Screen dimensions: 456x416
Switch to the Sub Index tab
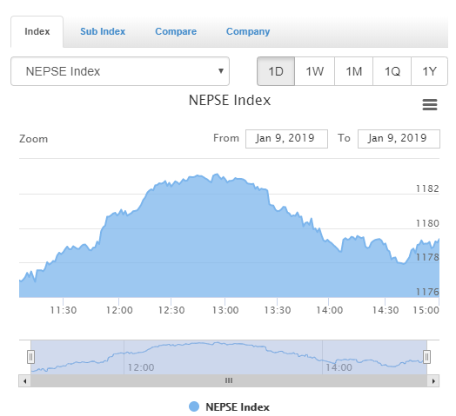point(103,31)
